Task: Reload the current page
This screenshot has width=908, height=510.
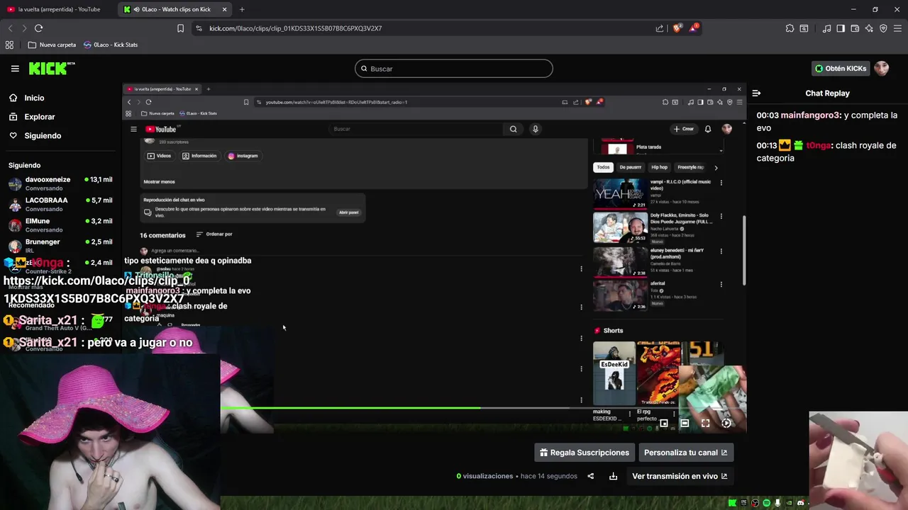Action: pyautogui.click(x=38, y=28)
